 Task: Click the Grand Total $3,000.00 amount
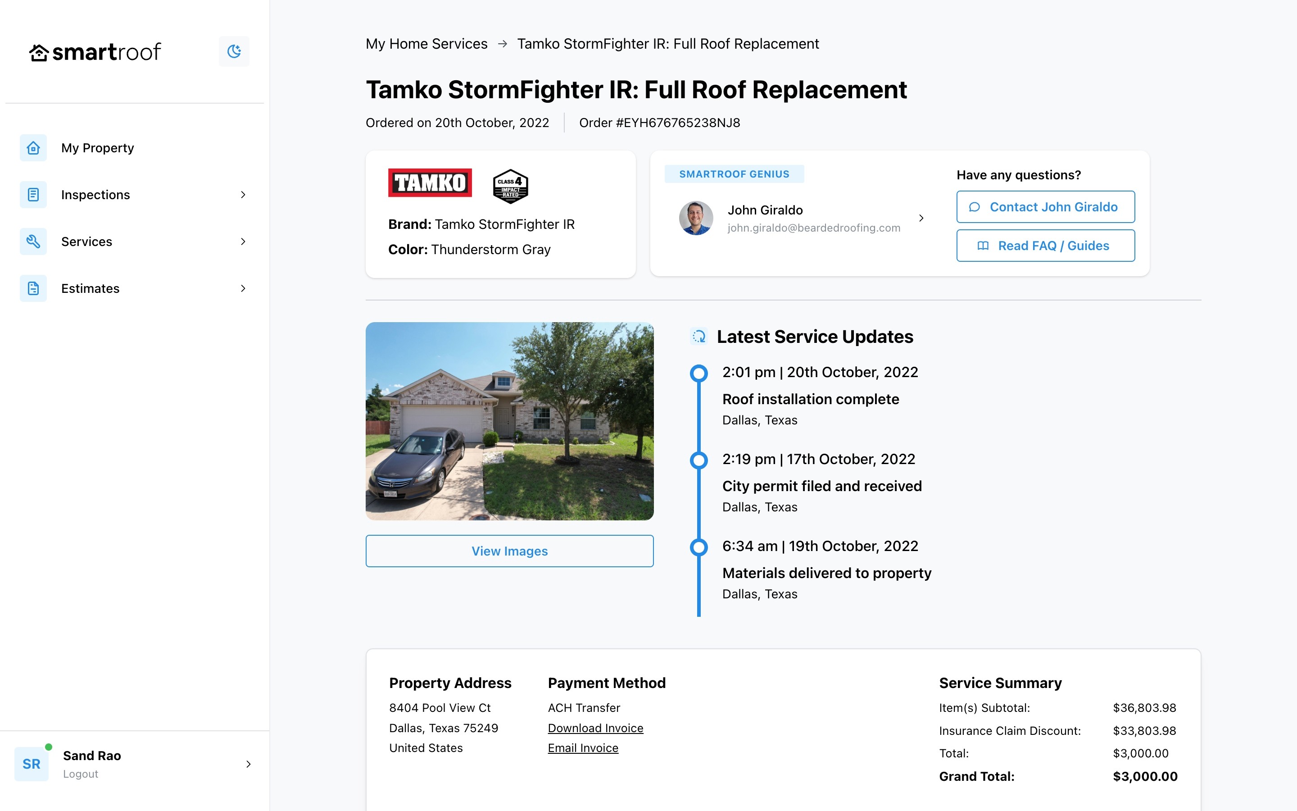pyautogui.click(x=1145, y=776)
